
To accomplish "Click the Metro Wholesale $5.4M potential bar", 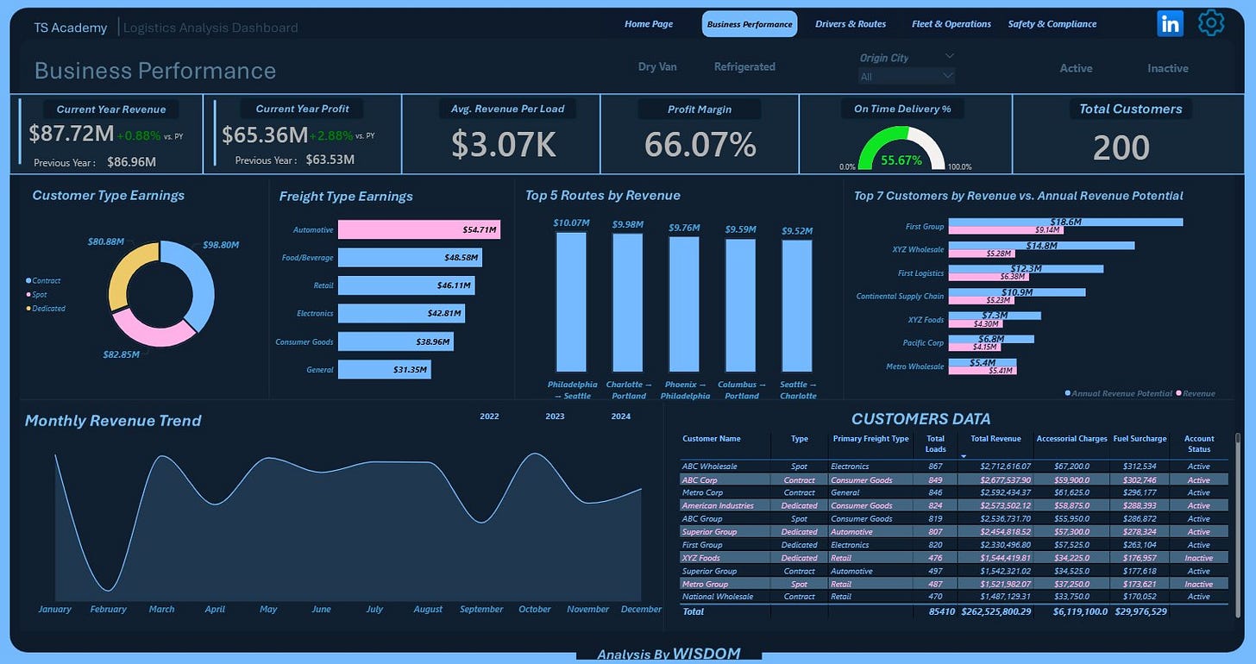I will 982,362.
